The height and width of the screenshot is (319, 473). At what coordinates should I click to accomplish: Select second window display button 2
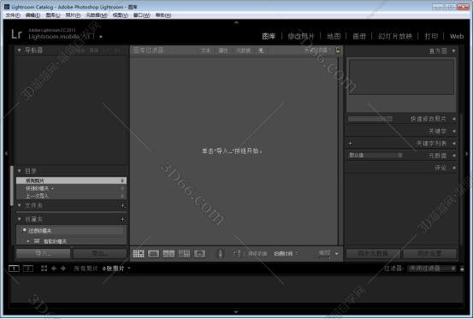click(28, 269)
